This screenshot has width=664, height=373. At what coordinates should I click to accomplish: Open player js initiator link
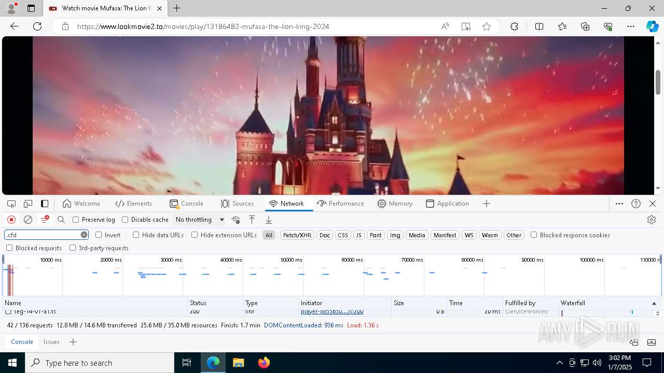coord(332,312)
